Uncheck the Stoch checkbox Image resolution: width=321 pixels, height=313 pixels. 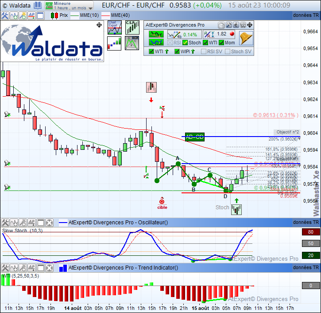(185, 43)
